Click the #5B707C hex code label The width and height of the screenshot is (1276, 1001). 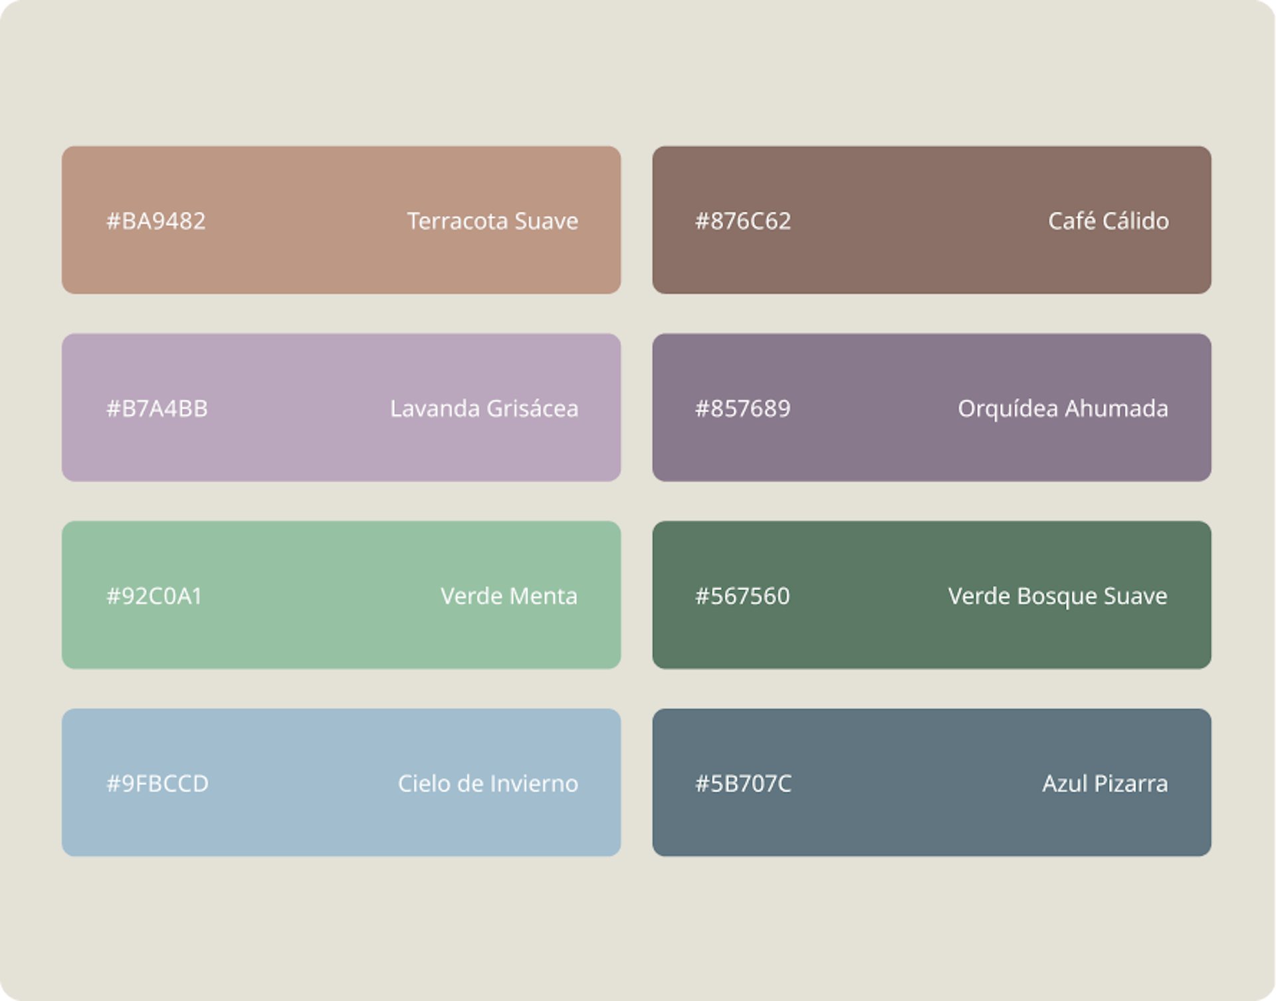pos(743,783)
